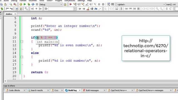Open the Fortran menu

(23, 1)
